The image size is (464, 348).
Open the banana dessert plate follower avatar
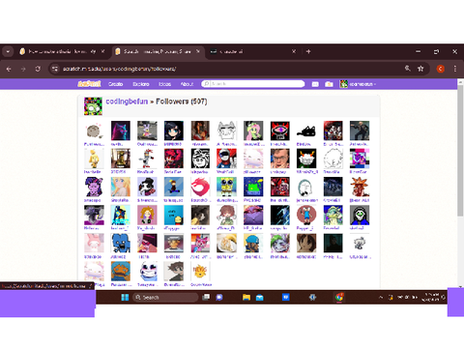[x=226, y=244]
